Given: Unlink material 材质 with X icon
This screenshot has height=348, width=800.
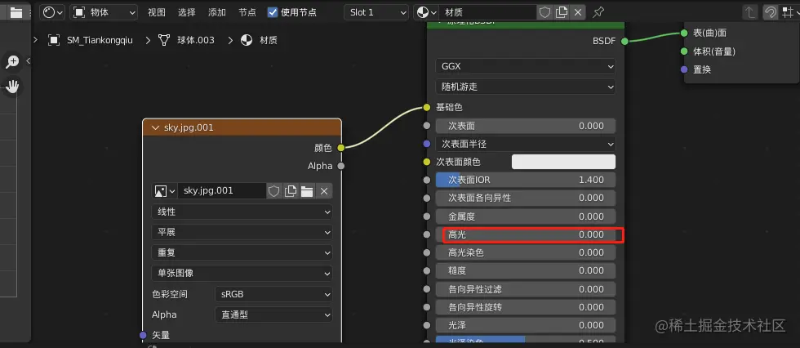Looking at the screenshot, I should 578,12.
